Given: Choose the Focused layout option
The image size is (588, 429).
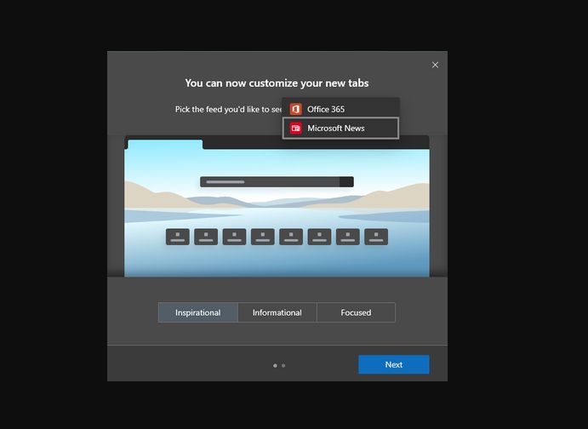Looking at the screenshot, I should [356, 312].
